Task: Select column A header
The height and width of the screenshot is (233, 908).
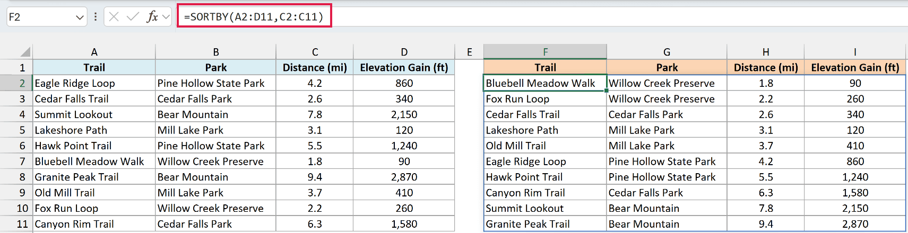Action: tap(94, 52)
